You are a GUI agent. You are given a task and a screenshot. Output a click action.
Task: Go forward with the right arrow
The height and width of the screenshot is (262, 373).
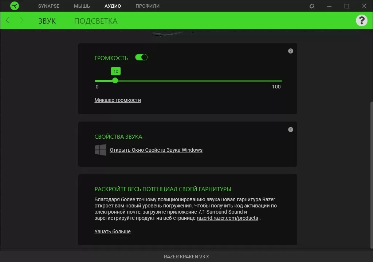pyautogui.click(x=21, y=20)
